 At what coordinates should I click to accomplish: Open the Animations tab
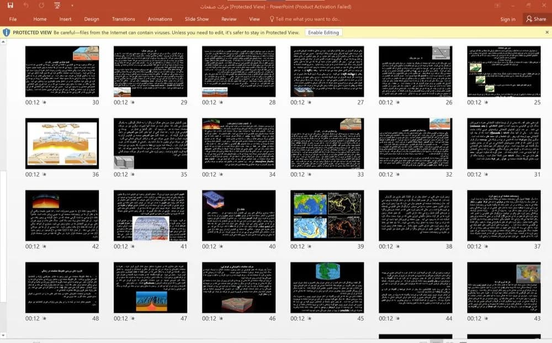point(160,19)
